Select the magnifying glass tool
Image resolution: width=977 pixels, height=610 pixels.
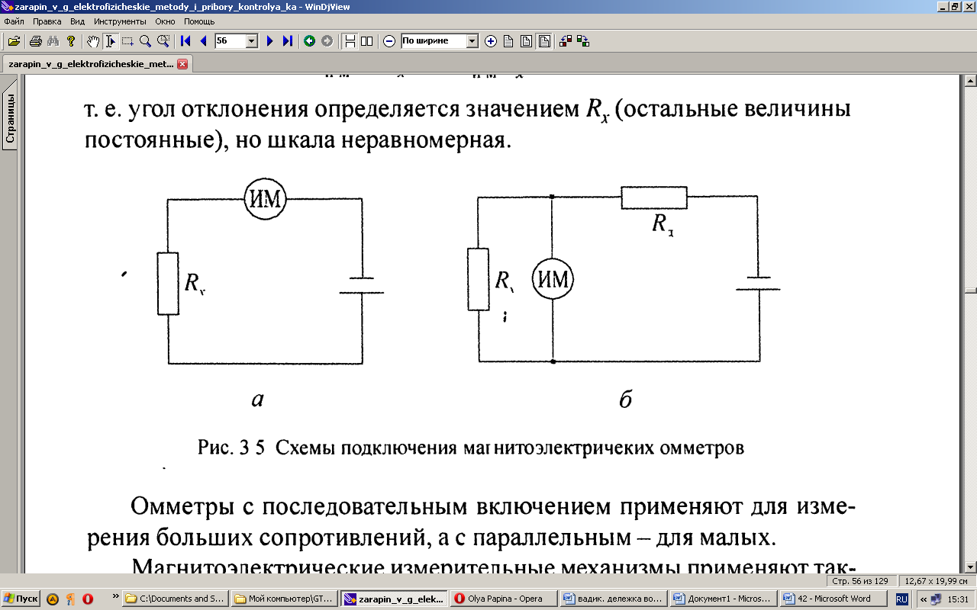145,41
